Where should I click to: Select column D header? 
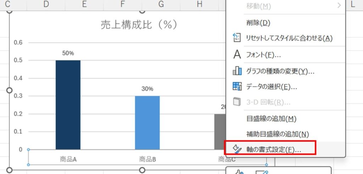point(46,5)
